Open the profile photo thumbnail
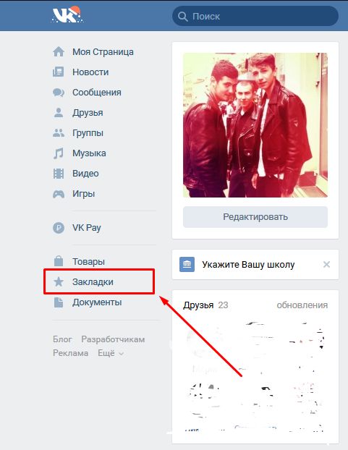 pyautogui.click(x=255, y=125)
